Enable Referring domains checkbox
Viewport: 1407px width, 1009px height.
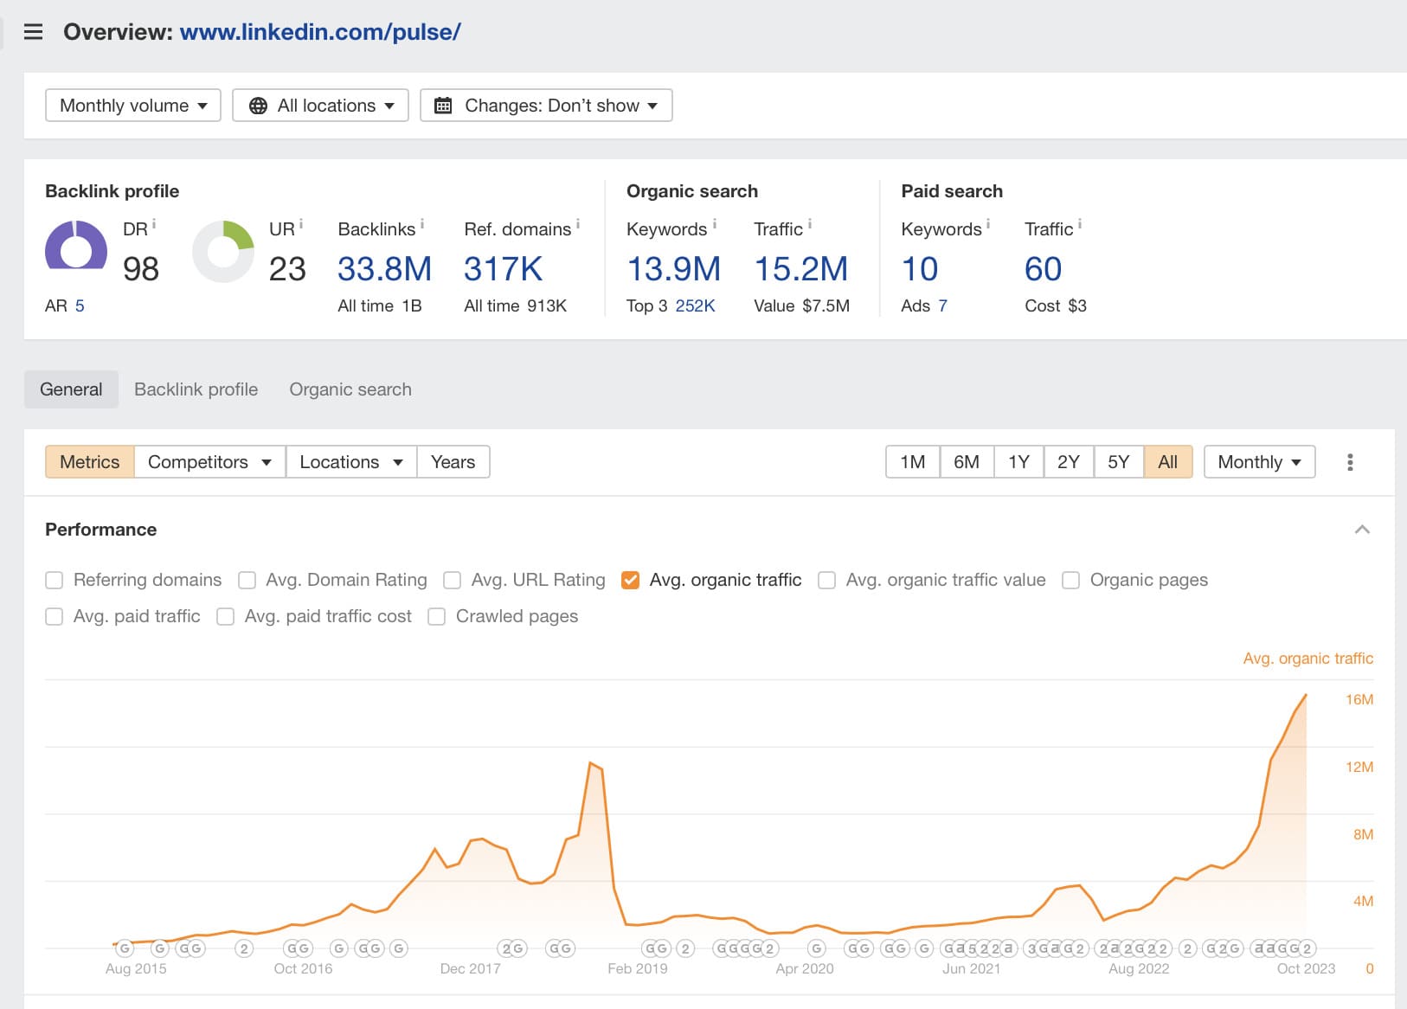coord(55,580)
